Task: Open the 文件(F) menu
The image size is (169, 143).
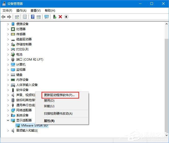Action: 7,10
